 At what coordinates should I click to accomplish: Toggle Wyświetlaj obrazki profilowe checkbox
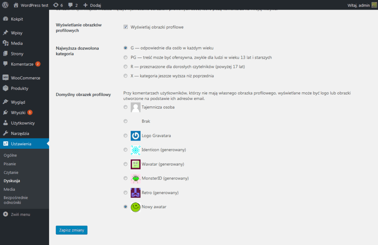click(126, 27)
